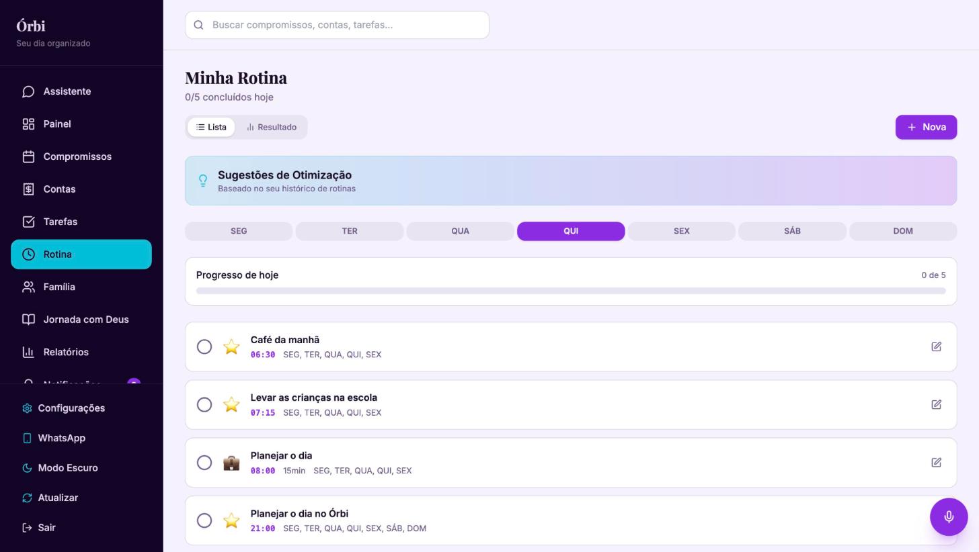Tap the floating microphone button
Viewport: 979px width, 552px height.
pos(949,517)
